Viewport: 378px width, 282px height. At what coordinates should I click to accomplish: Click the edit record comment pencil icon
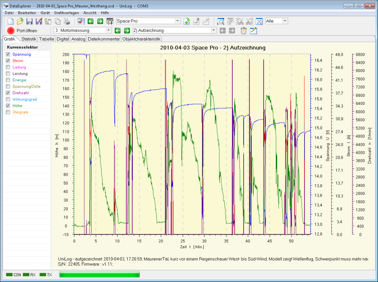click(253, 31)
